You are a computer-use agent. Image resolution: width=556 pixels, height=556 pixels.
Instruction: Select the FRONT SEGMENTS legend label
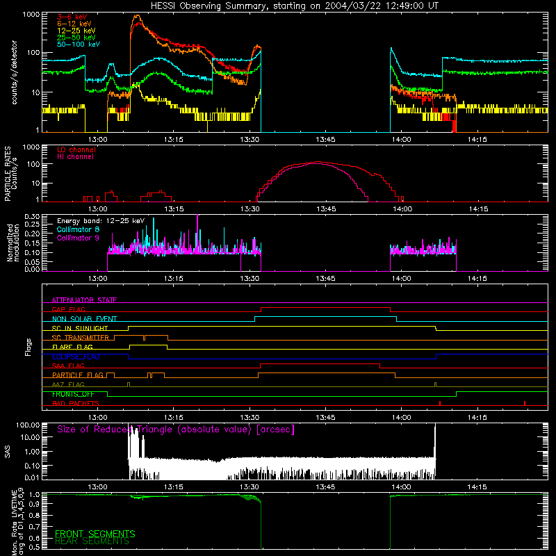coord(95,534)
